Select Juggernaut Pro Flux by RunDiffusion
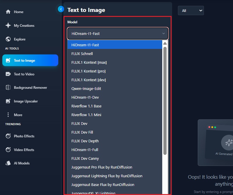Screen dimensions: 233x195 pyautogui.click(x=115, y=167)
